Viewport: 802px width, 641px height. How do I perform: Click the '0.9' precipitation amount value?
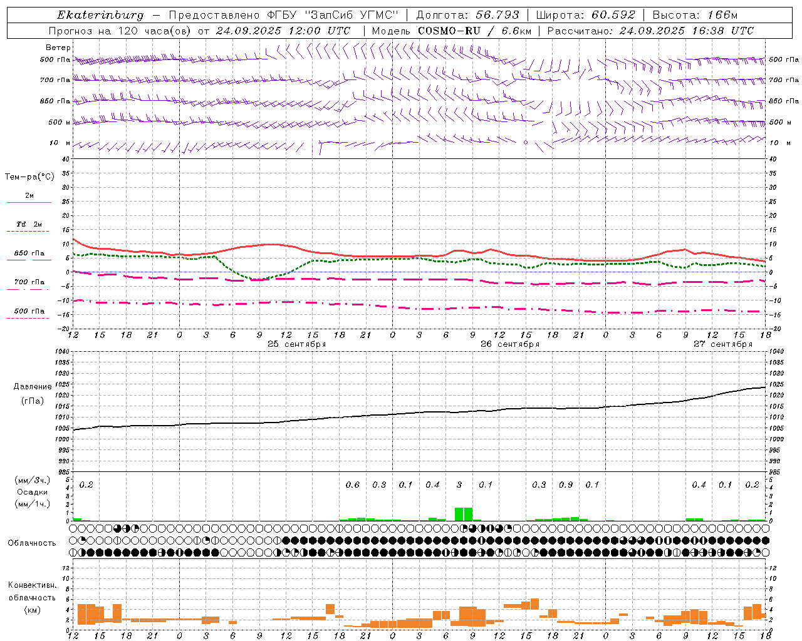pyautogui.click(x=566, y=485)
